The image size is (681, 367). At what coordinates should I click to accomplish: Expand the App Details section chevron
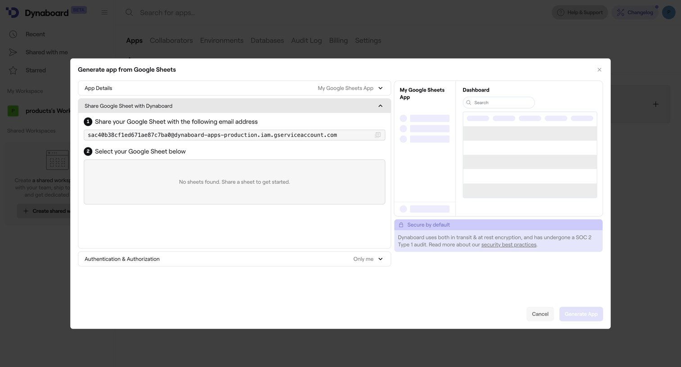coord(381,88)
